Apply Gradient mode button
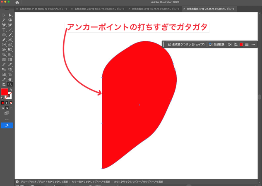This screenshot has height=186, width=262. click(x=7, y=103)
